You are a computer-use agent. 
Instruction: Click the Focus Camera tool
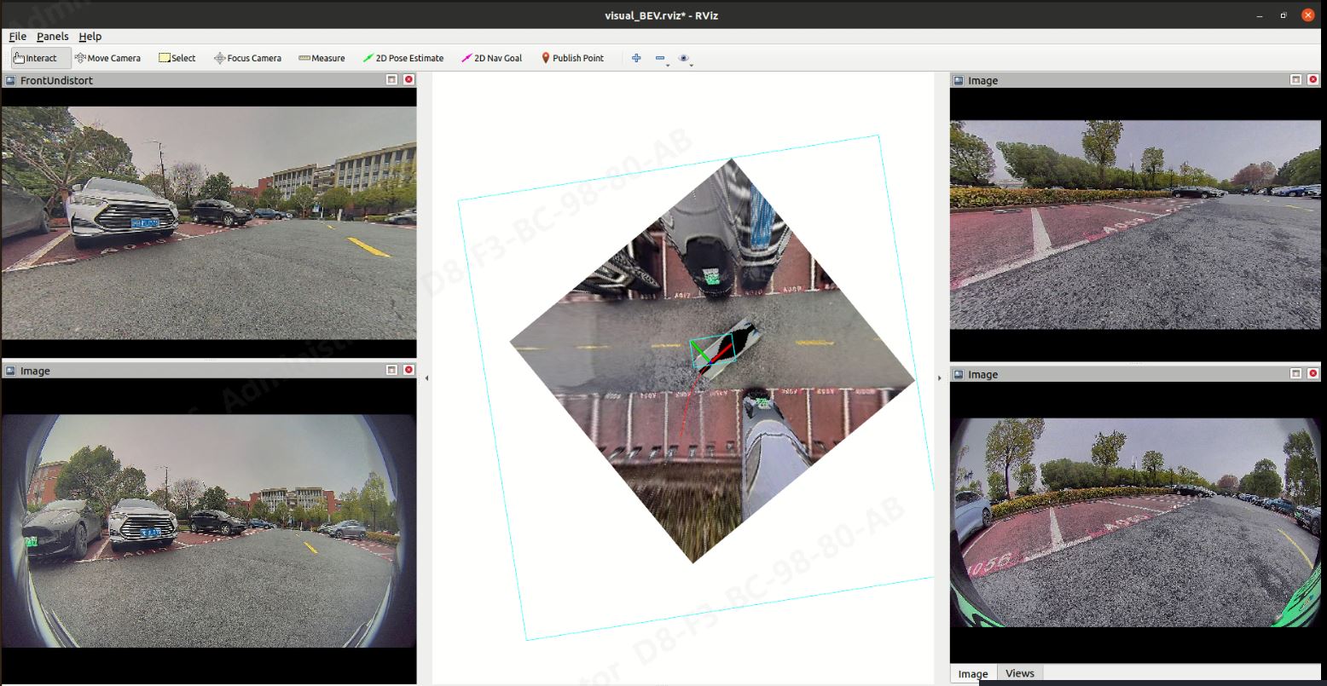click(247, 58)
